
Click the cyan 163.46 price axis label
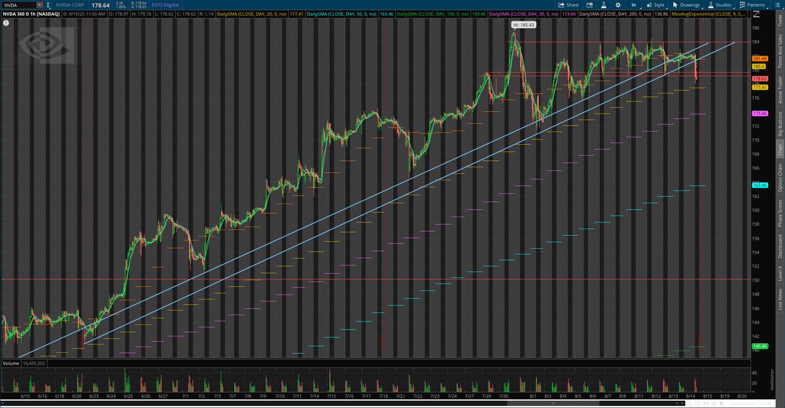click(x=759, y=185)
